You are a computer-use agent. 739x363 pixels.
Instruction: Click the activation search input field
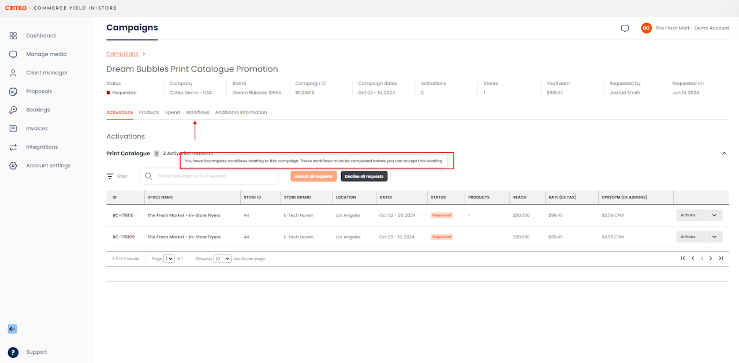pos(214,177)
